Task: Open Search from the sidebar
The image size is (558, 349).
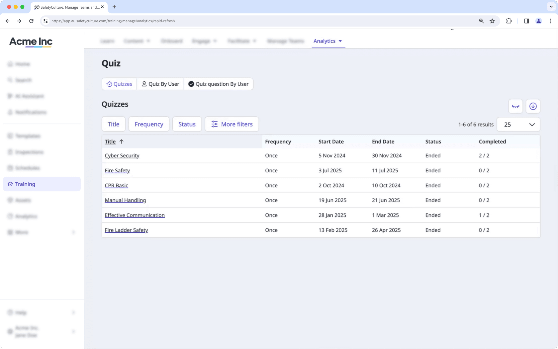Action: point(23,80)
